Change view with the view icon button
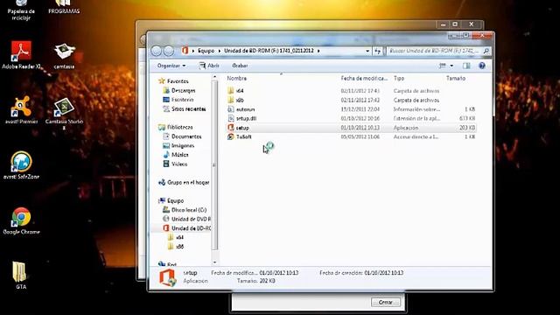Screen dimensions: 560x315 click(x=443, y=66)
